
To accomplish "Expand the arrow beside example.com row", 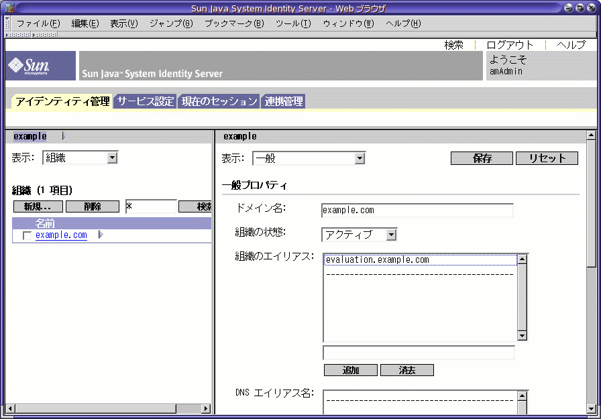I will coord(101,235).
